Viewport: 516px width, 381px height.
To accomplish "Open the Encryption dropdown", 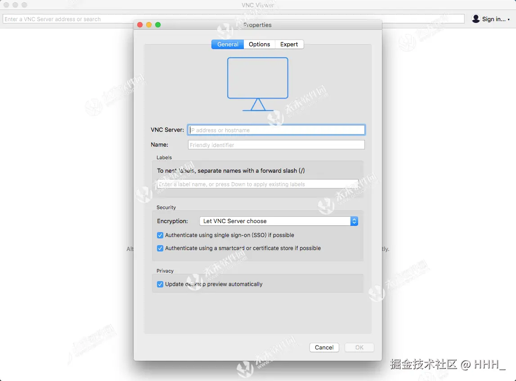I will click(279, 221).
